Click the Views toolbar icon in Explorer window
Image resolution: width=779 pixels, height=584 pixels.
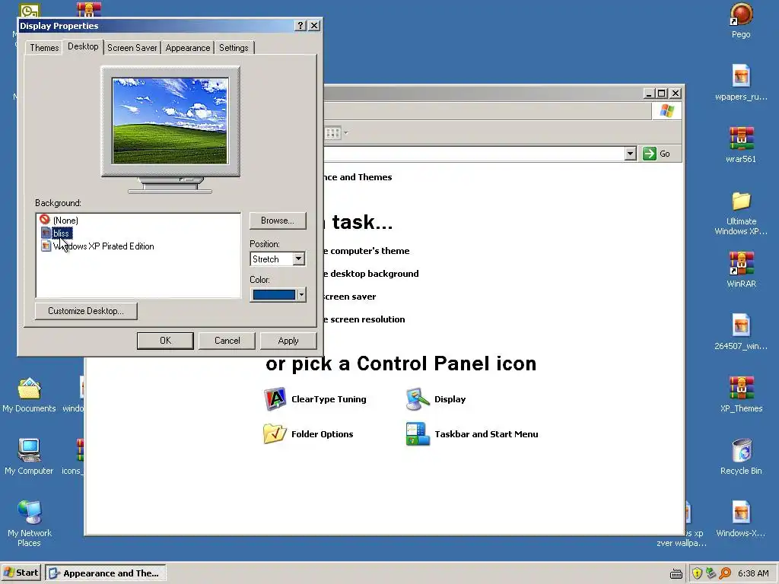(332, 132)
